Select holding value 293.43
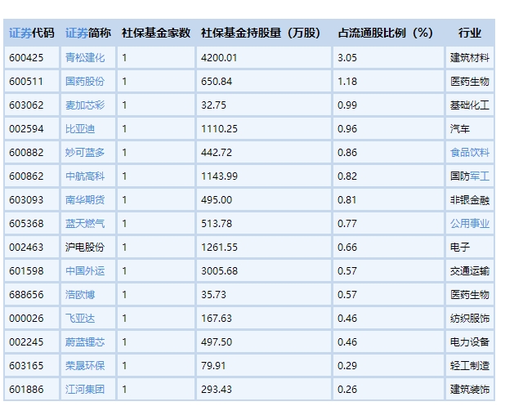This screenshot has height=406, width=505. (217, 390)
